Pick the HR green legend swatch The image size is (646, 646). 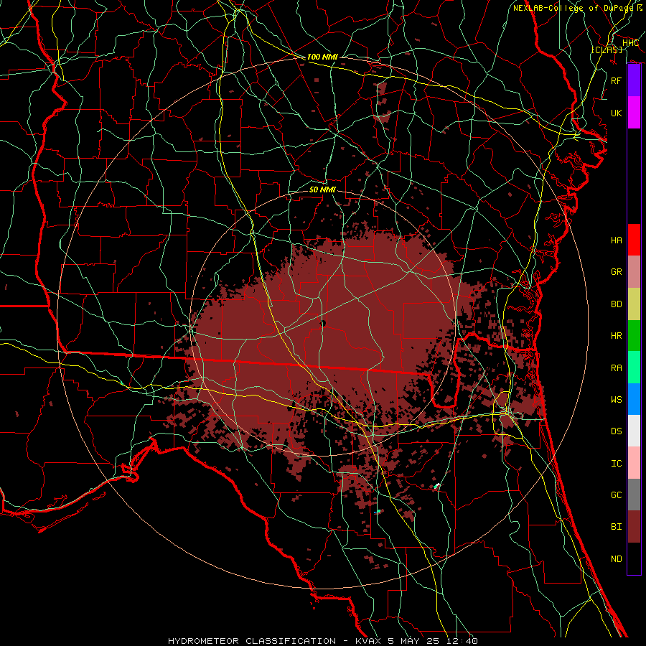click(634, 335)
